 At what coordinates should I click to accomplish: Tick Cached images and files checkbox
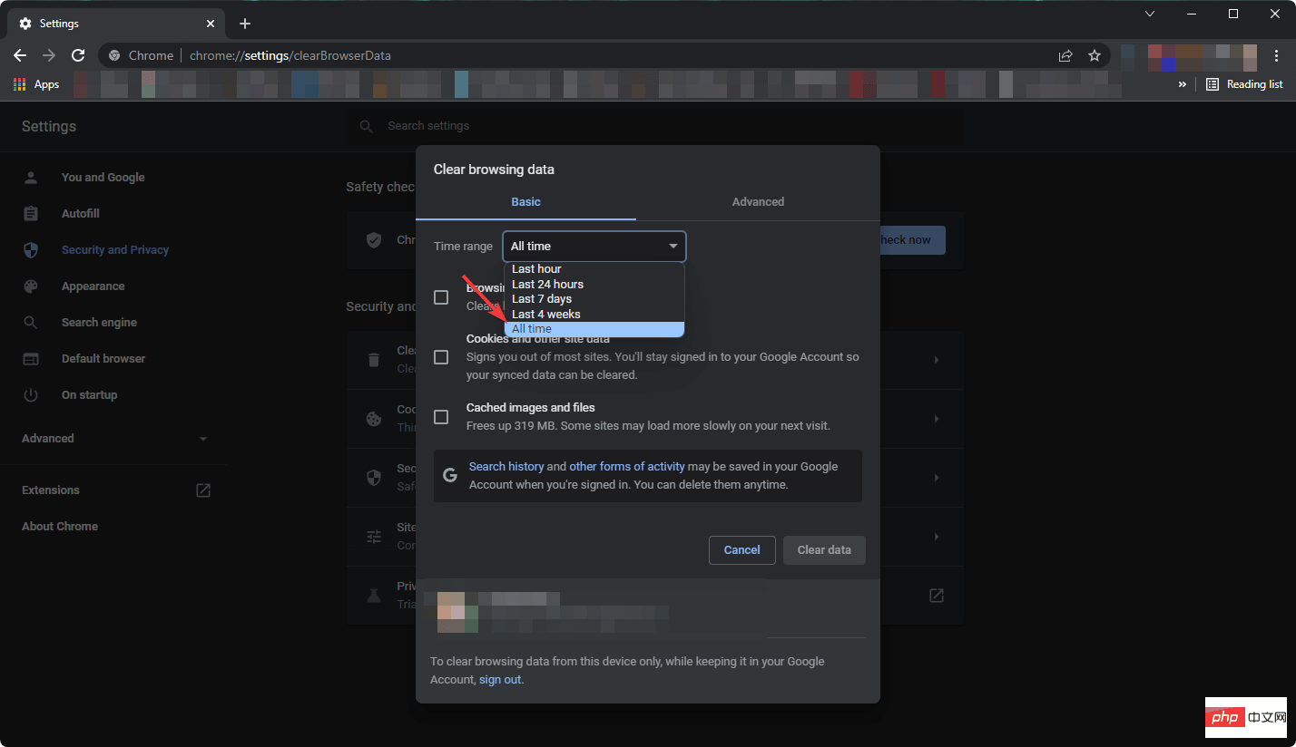pos(441,417)
